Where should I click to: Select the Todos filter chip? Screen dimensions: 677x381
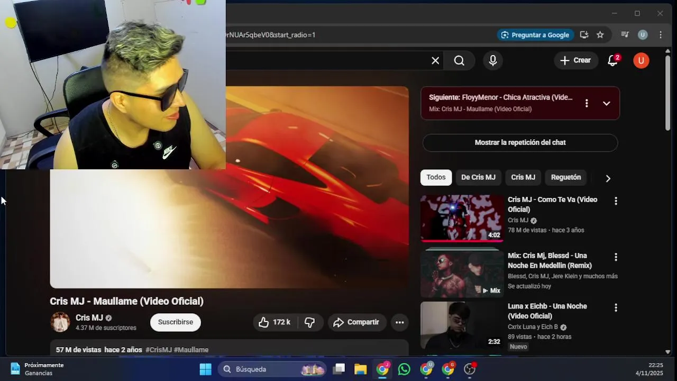point(436,177)
